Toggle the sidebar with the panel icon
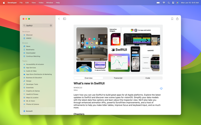 pyautogui.click(x=64, y=19)
